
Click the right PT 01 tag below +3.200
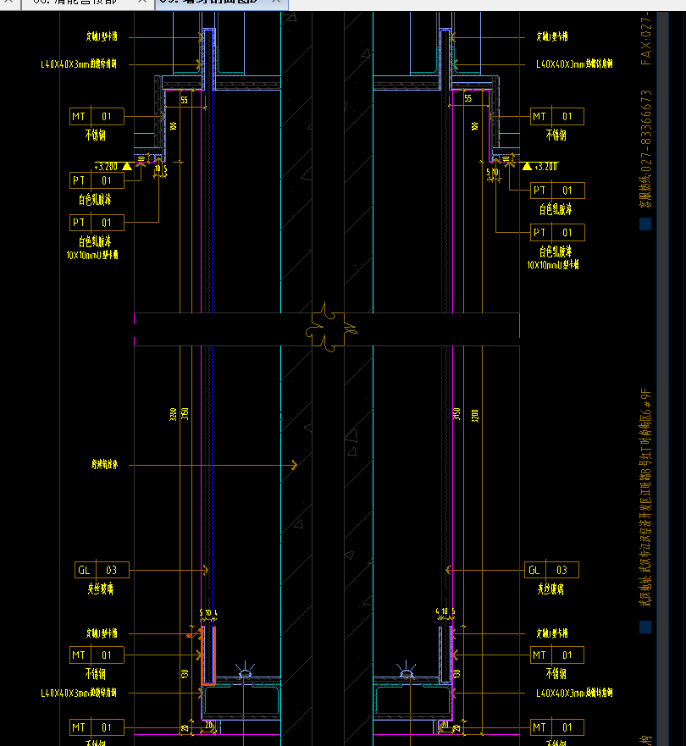(x=557, y=191)
